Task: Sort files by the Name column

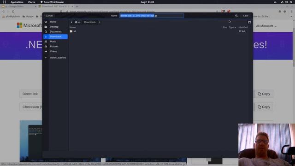Action: point(73,27)
